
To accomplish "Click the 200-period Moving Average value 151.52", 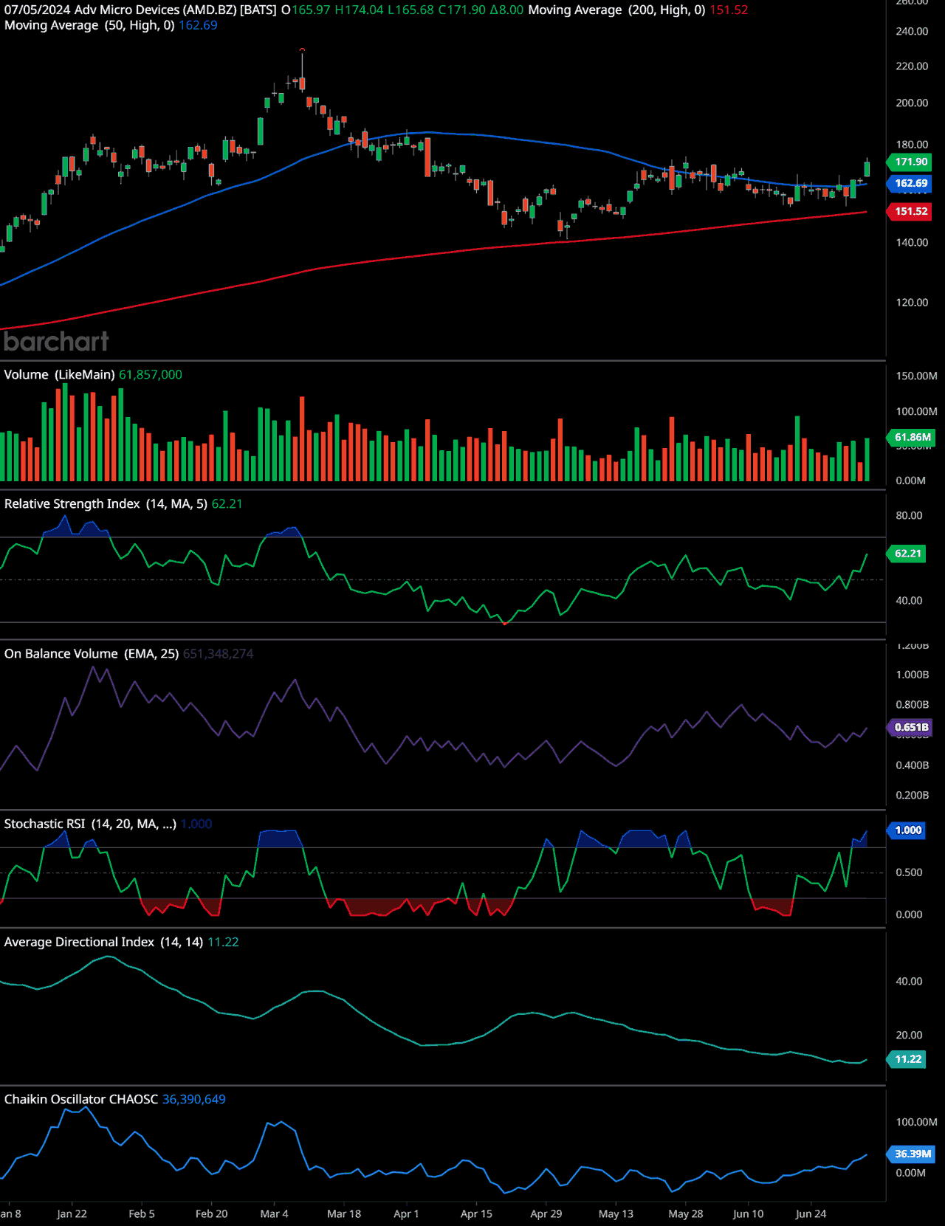I will (729, 10).
